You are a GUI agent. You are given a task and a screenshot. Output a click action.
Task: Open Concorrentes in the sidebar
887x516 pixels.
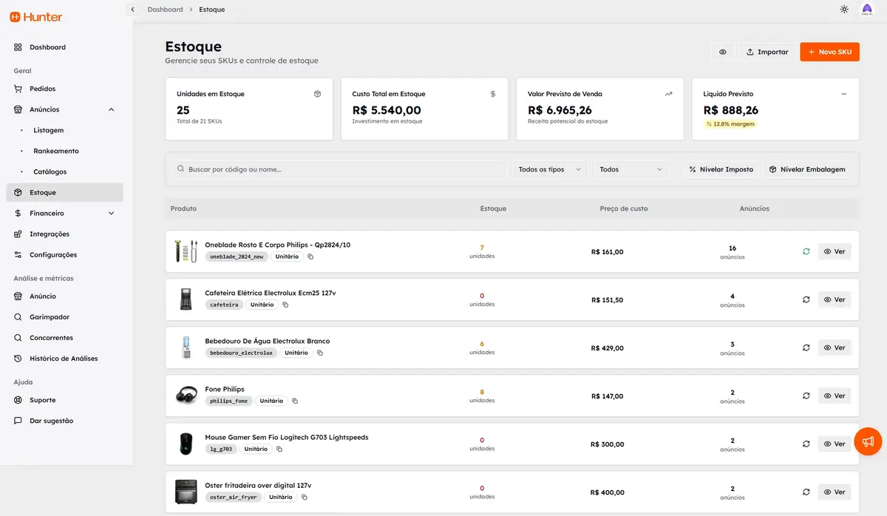point(64,337)
